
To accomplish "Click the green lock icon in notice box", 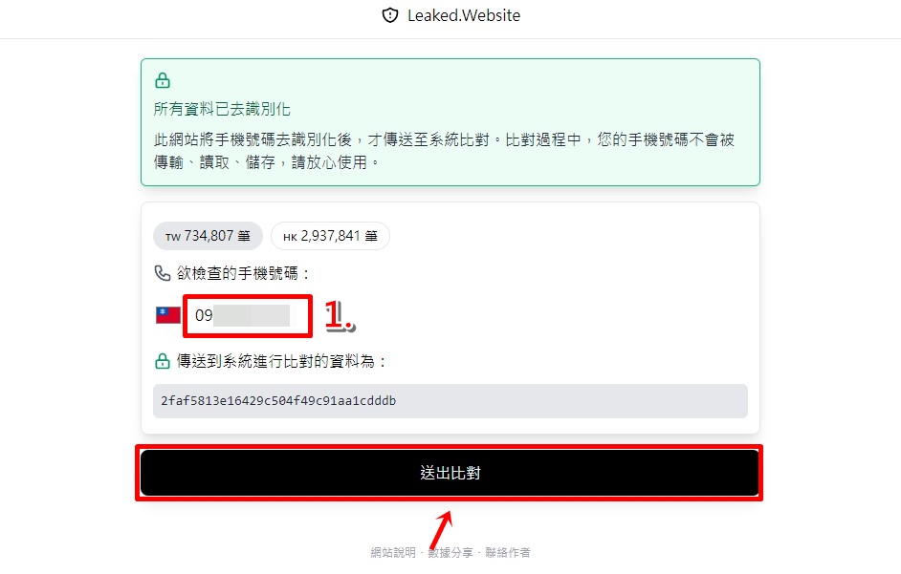I will (163, 80).
